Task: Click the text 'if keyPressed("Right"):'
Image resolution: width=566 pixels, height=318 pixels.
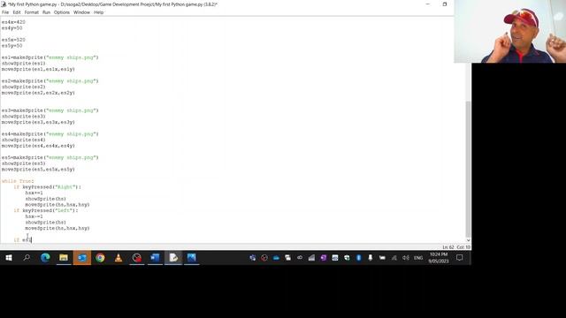Action: 47,186
